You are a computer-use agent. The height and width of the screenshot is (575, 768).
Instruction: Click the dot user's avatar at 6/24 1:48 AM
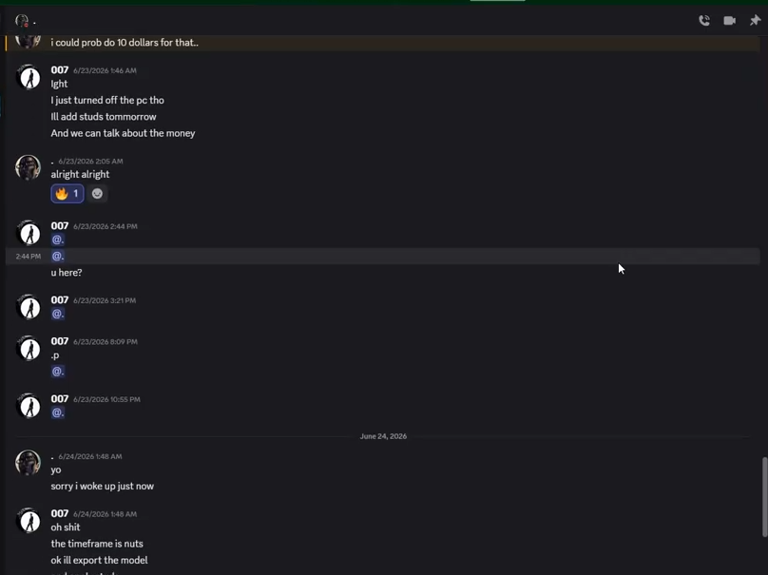pos(28,463)
